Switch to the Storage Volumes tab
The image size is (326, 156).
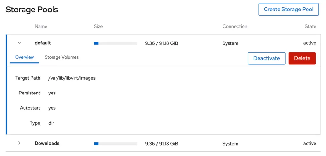click(61, 57)
